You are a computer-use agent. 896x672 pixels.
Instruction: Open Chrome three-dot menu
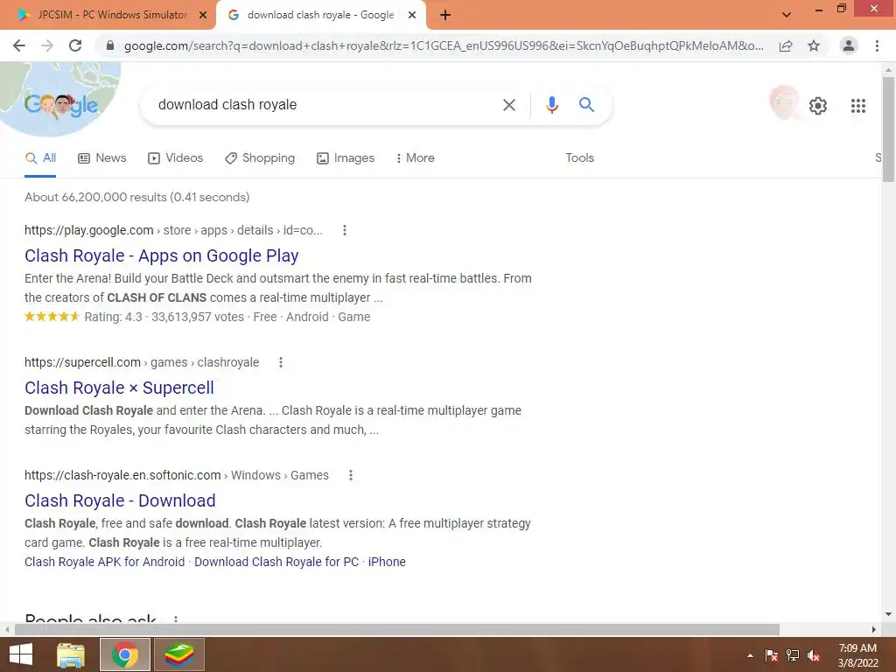(x=877, y=45)
